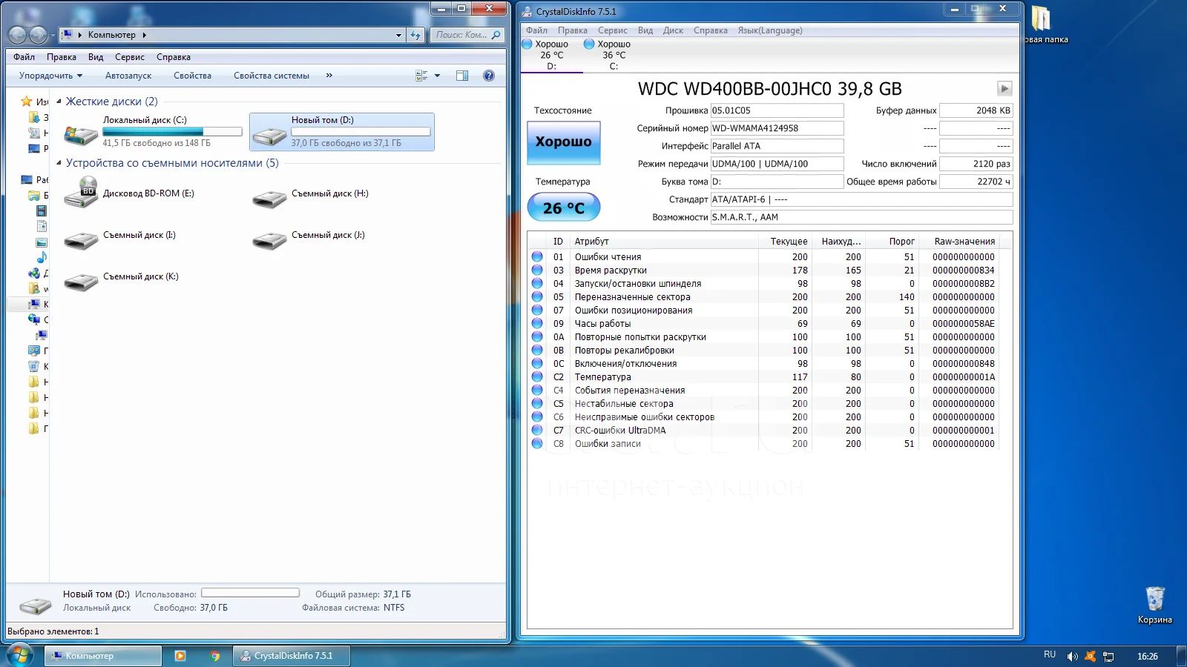Click the Control Panel icon in navigation pane
Image resolution: width=1187 pixels, height=667 pixels.
tap(34, 351)
